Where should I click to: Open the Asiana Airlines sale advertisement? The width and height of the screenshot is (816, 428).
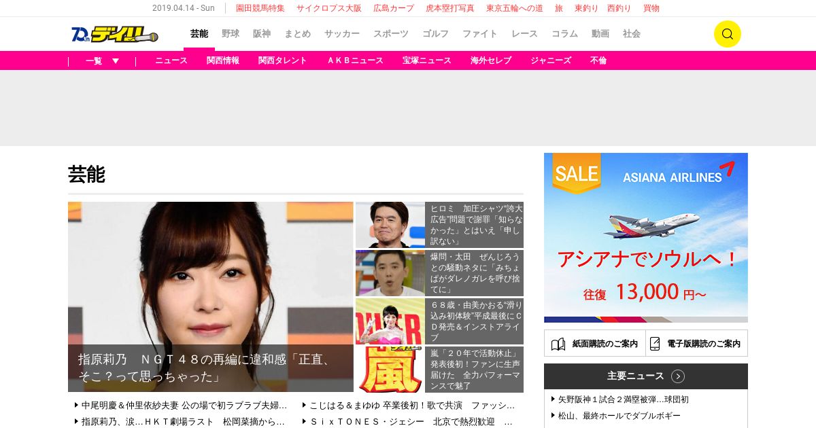[x=646, y=238]
